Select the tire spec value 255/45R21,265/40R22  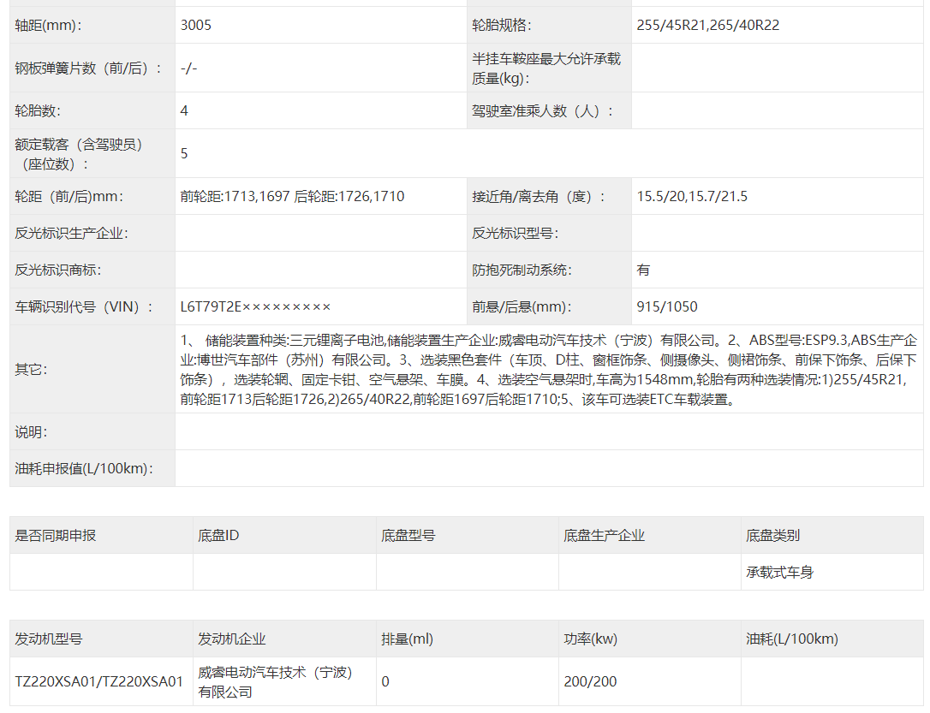point(707,25)
